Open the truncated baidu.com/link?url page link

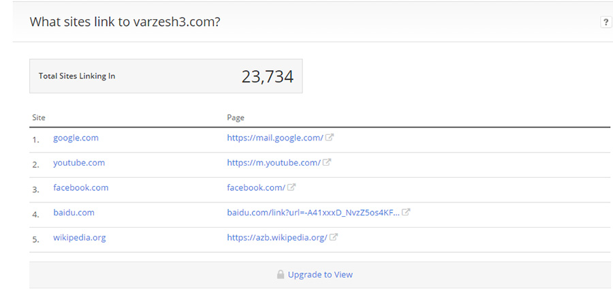click(313, 213)
